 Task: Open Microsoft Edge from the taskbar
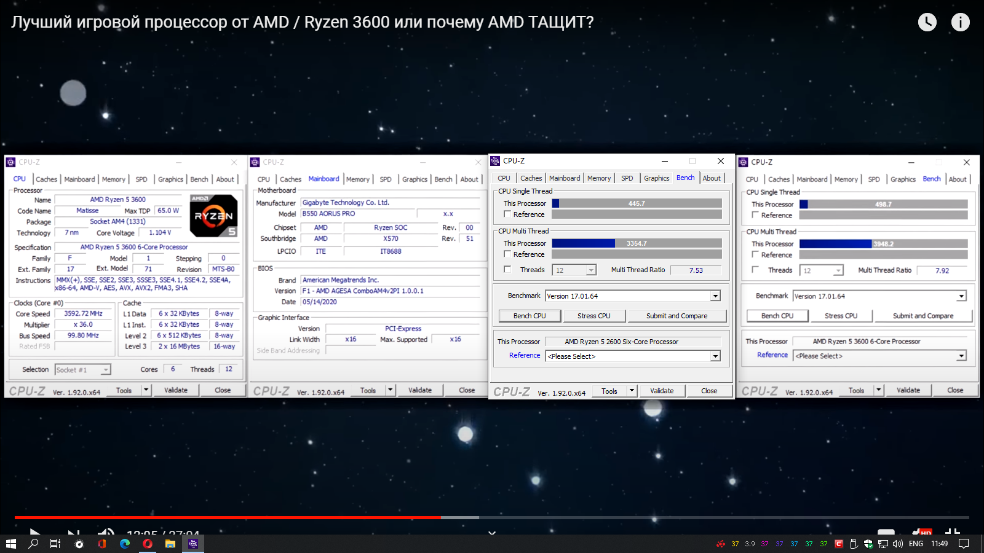point(125,544)
